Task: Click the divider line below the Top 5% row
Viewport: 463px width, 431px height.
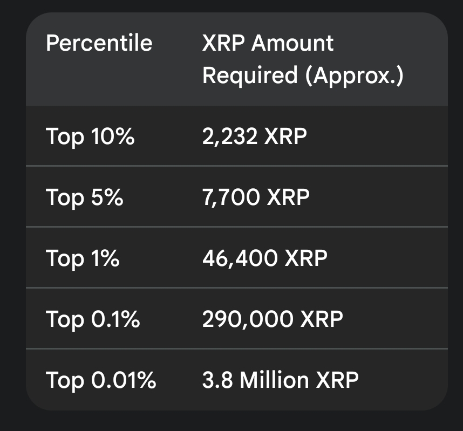Action: (x=236, y=227)
